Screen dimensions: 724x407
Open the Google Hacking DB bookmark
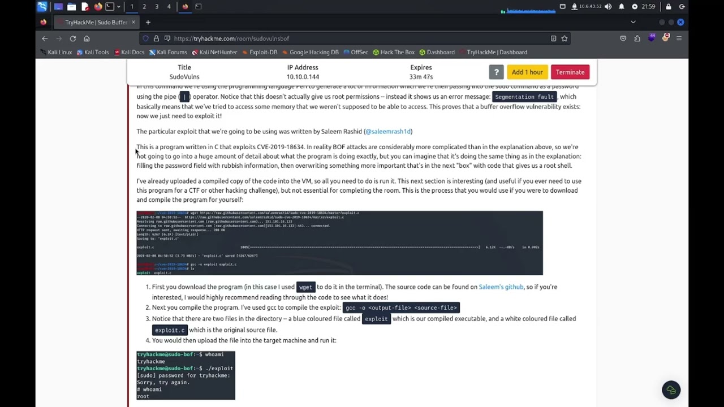coord(311,52)
